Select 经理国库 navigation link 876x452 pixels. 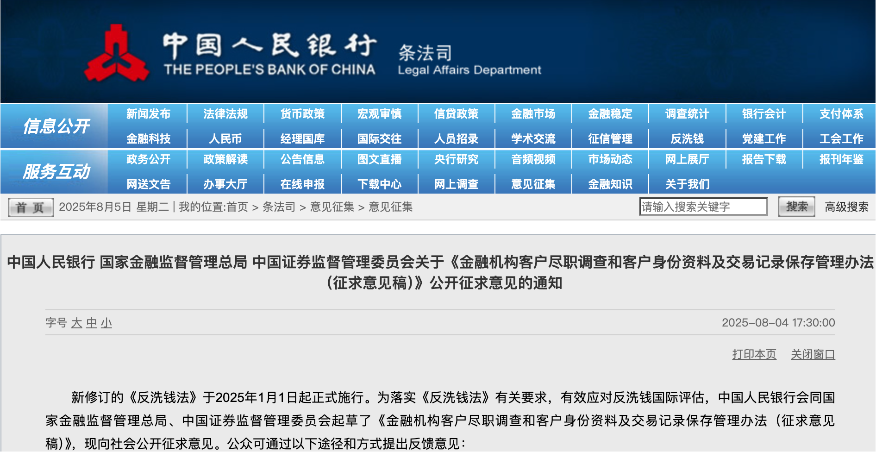point(302,138)
